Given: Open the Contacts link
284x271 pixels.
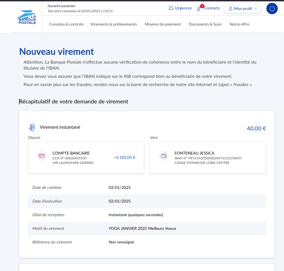Looking at the screenshot, I should (x=212, y=8).
